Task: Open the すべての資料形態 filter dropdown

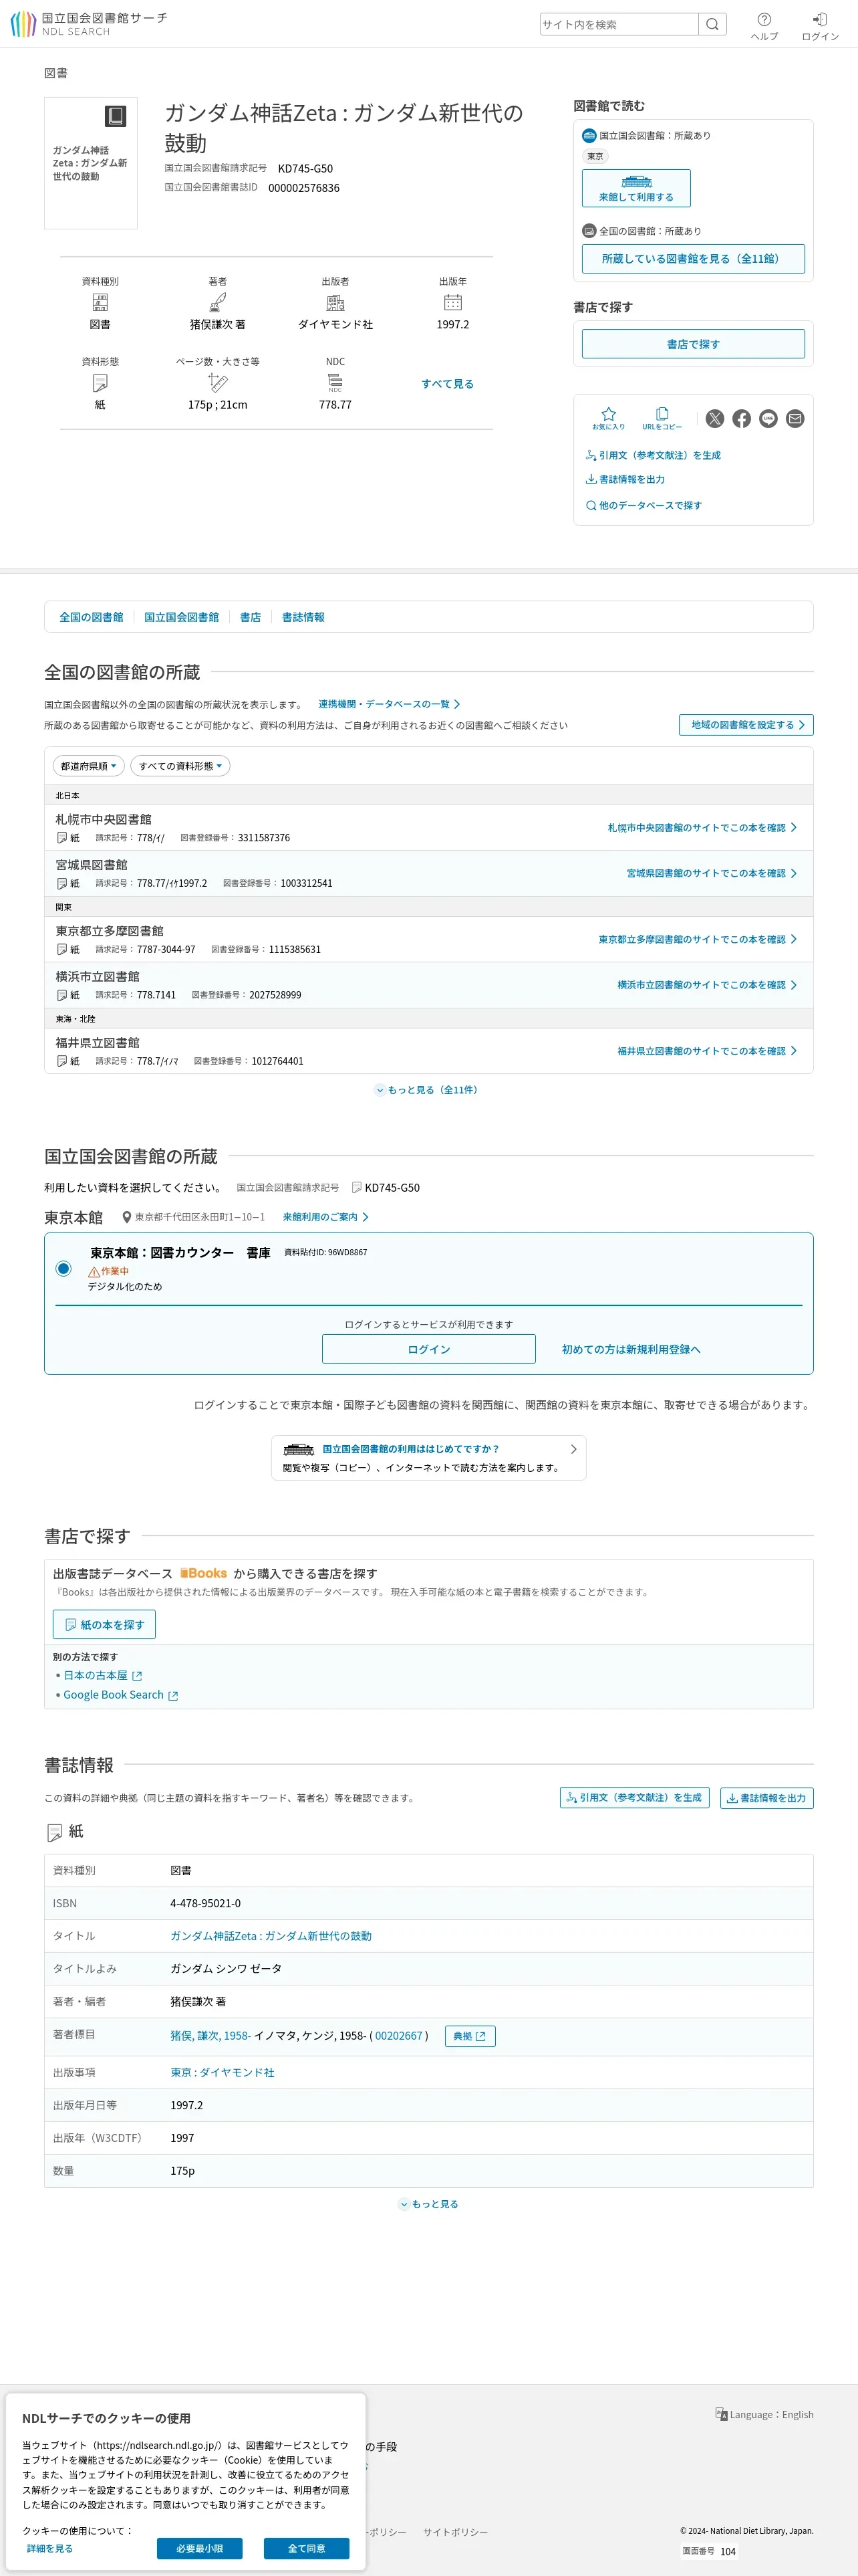Action: pyautogui.click(x=181, y=766)
